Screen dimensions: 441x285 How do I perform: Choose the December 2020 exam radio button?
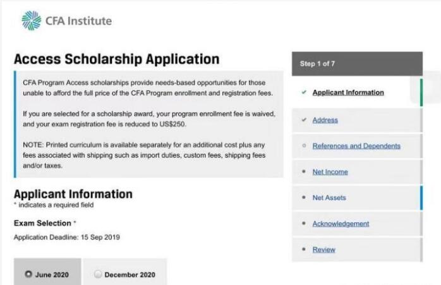pyautogui.click(x=97, y=274)
